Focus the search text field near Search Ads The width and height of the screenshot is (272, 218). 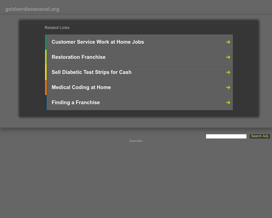tap(226, 136)
